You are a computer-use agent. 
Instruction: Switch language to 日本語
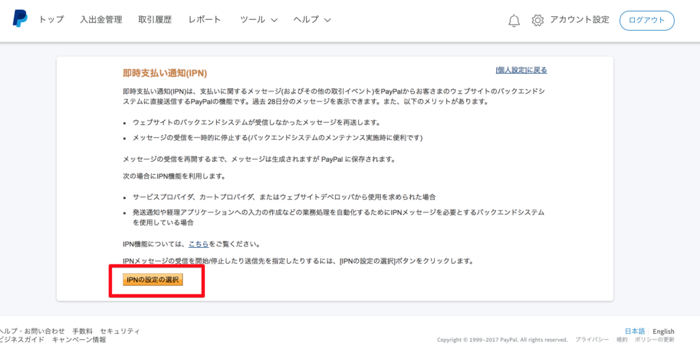click(635, 331)
